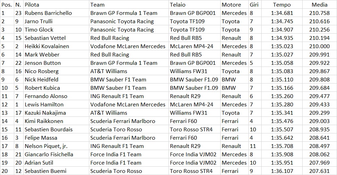Click the Lewis Hamilton driver cell
This screenshot has height=175, width=337.
point(56,104)
